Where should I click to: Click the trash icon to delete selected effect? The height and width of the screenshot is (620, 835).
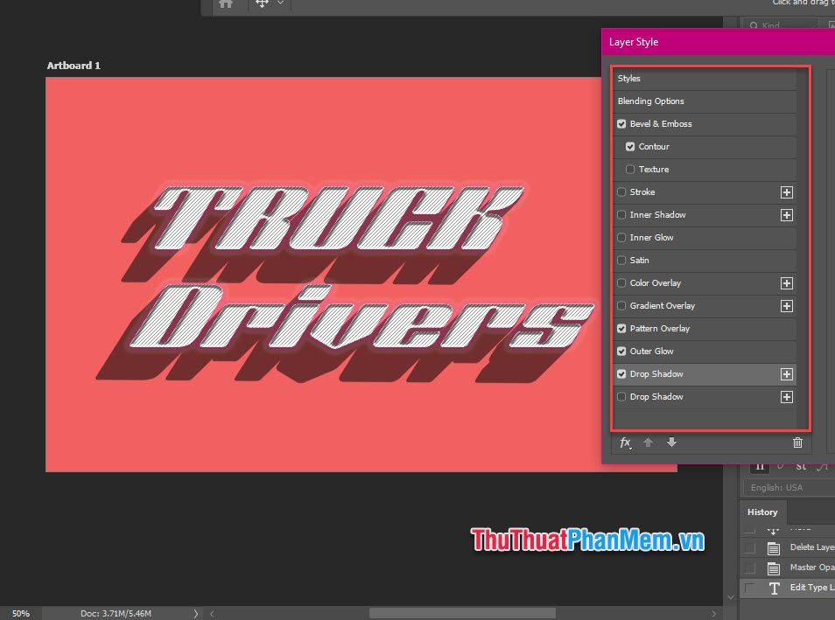point(797,443)
